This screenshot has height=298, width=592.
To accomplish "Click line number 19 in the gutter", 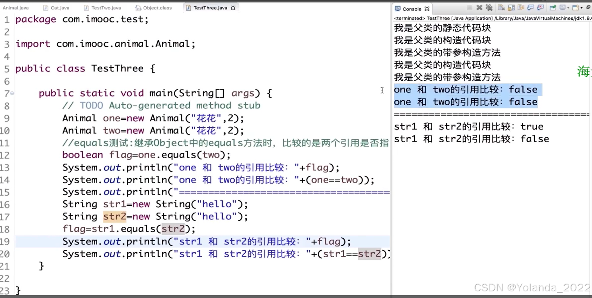I will point(5,241).
